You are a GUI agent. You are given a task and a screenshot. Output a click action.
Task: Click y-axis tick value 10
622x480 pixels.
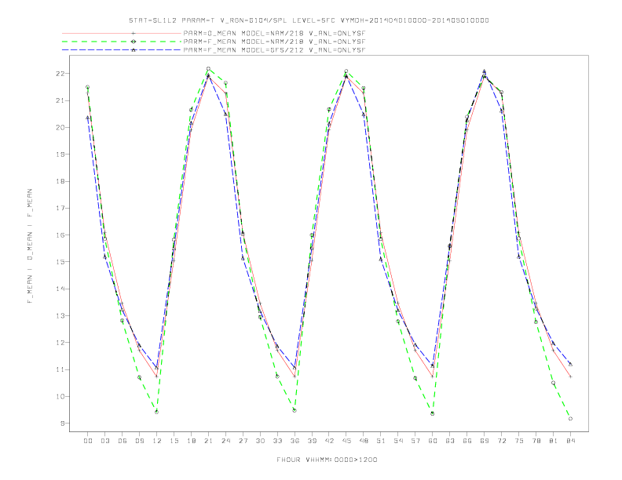click(x=60, y=396)
